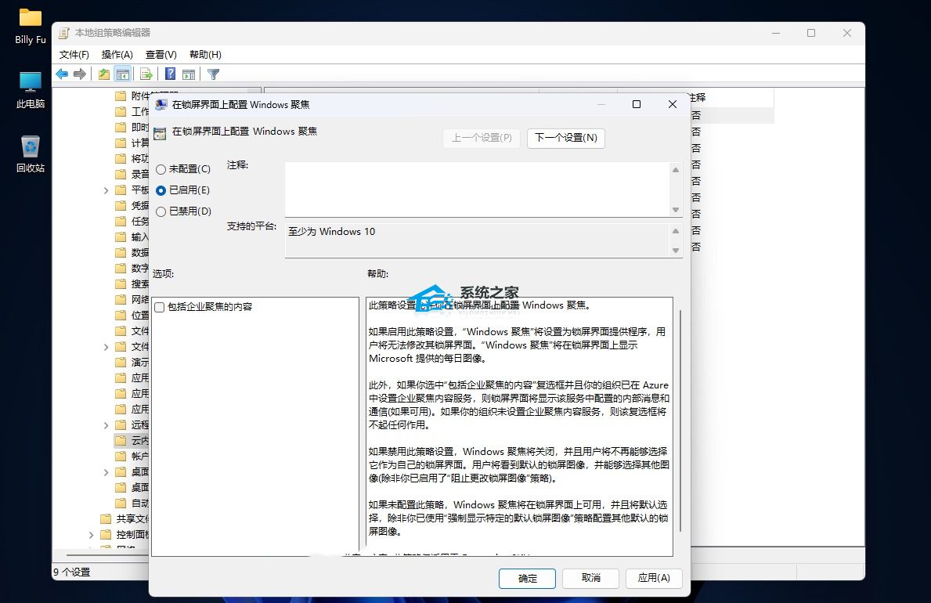This screenshot has height=603, width=931.
Task: Select the 位置 tree item
Action: point(132,315)
